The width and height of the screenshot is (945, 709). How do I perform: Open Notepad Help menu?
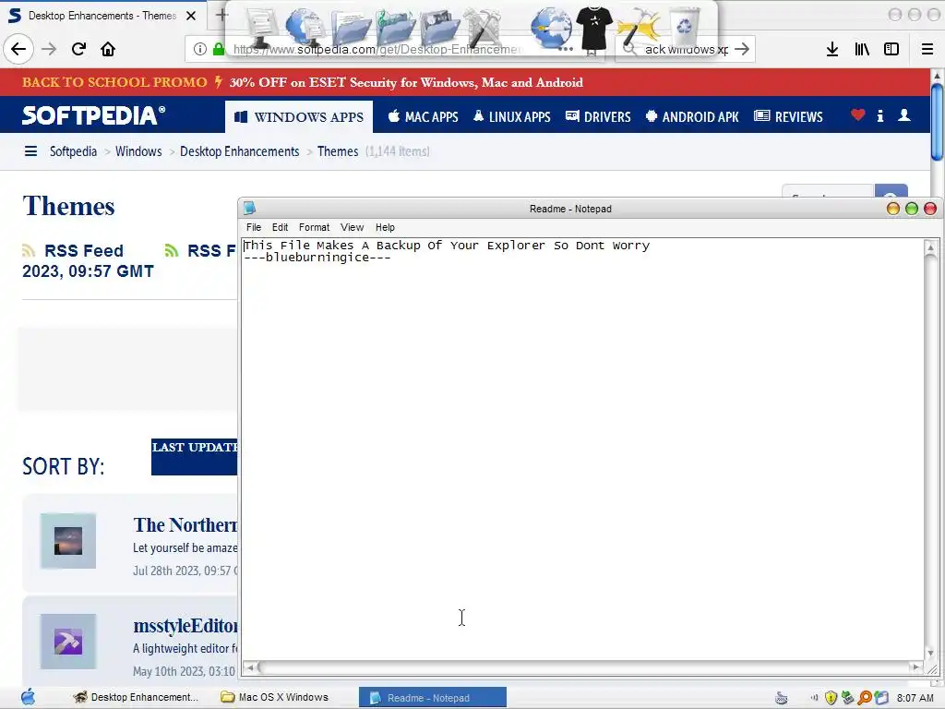click(x=385, y=227)
